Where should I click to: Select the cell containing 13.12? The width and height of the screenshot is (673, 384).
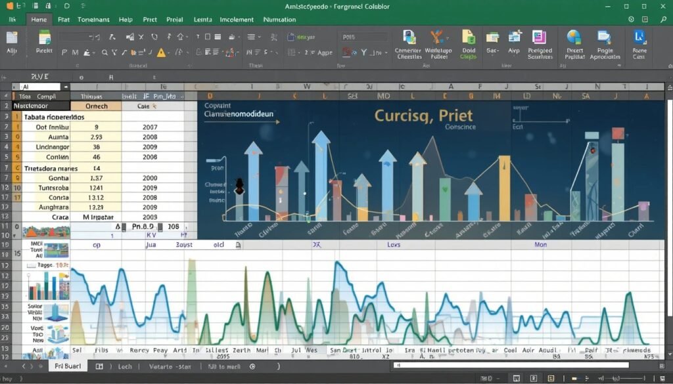point(96,198)
